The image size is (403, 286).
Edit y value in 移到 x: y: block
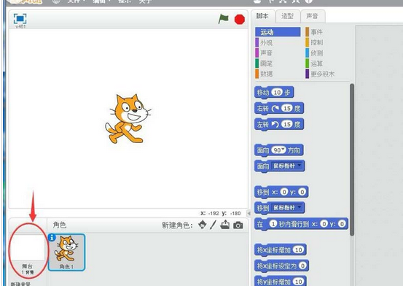pyautogui.click(x=302, y=192)
